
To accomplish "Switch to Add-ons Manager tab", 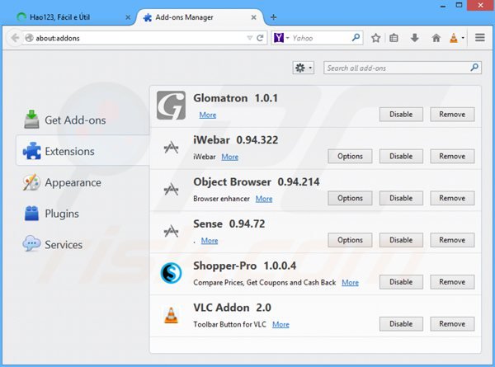I will coord(200,17).
